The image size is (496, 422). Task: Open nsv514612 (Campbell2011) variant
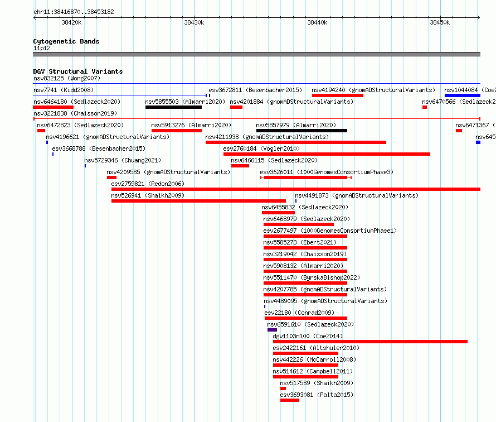[313, 371]
